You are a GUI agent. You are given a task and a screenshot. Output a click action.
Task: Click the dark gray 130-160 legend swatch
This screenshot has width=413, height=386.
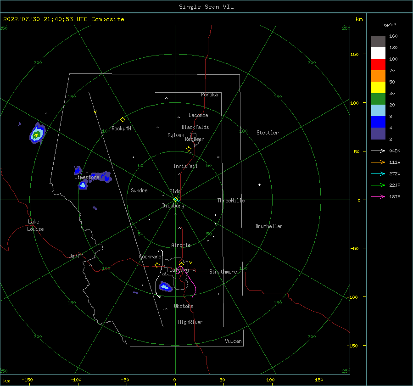coord(378,42)
